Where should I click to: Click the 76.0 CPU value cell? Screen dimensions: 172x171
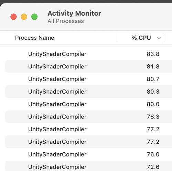(x=153, y=154)
